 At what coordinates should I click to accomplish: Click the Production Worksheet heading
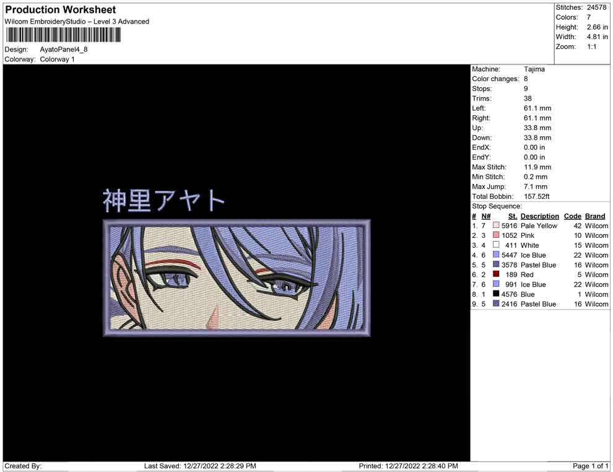coord(61,10)
